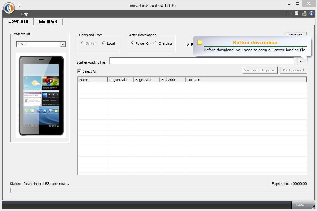Select the Server radio button
This screenshot has height=211, width=318.
point(83,43)
